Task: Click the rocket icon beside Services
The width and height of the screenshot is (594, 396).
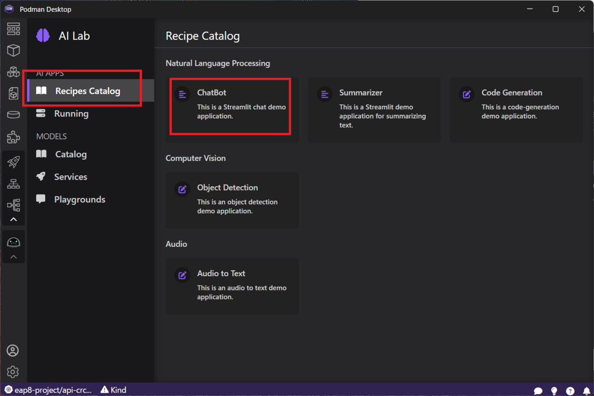Action: point(41,177)
